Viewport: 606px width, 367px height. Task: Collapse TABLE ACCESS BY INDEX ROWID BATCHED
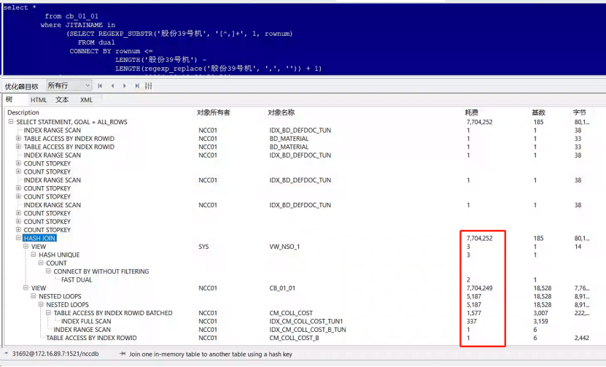point(48,313)
